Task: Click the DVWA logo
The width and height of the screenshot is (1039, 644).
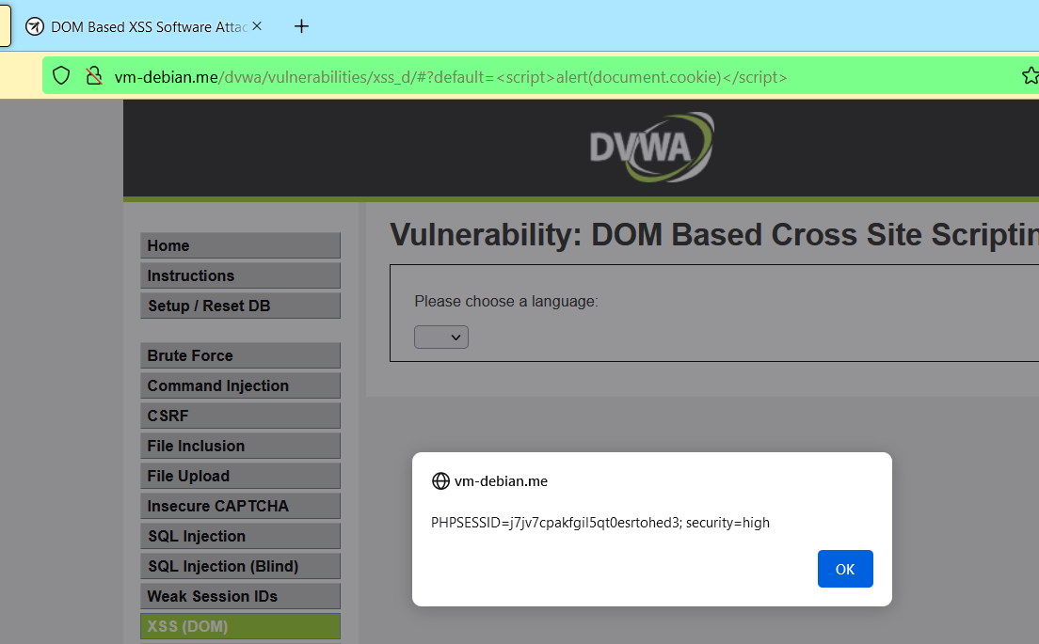Action: point(651,147)
